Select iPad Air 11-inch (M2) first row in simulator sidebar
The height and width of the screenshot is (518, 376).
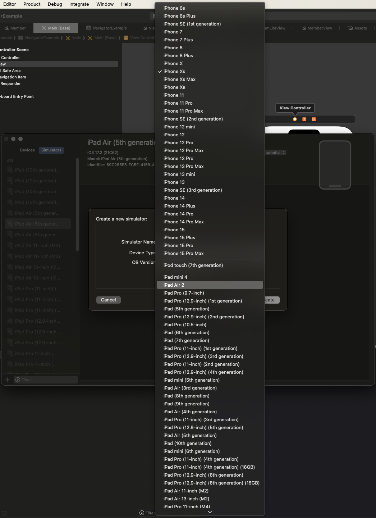click(x=38, y=245)
